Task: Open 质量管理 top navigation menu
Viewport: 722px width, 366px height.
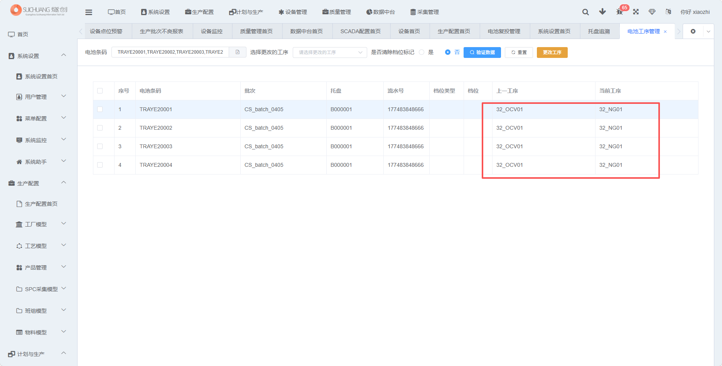Action: pyautogui.click(x=337, y=12)
